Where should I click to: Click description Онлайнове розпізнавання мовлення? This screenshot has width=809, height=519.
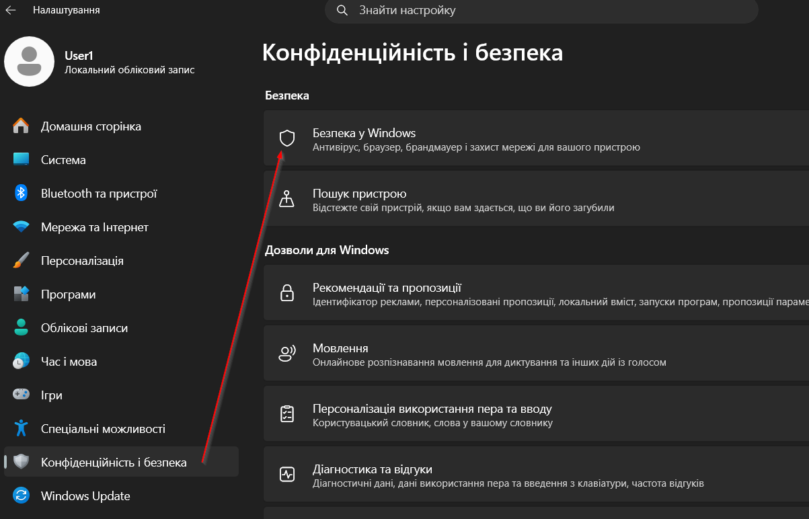pyautogui.click(x=490, y=362)
